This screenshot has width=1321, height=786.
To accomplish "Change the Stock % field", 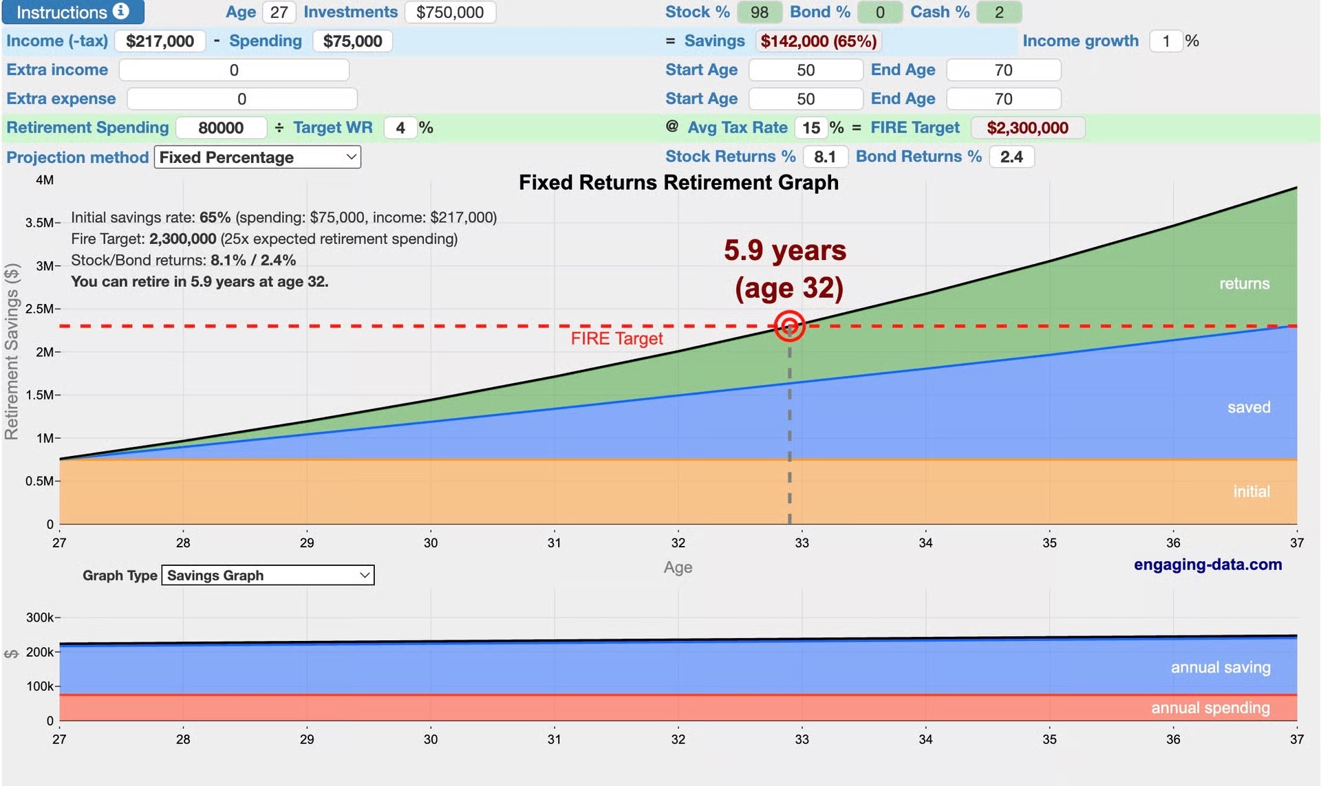I will click(759, 12).
